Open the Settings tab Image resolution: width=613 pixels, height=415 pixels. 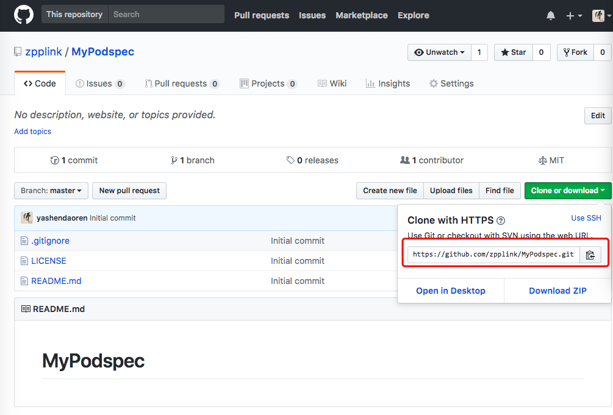pos(451,83)
